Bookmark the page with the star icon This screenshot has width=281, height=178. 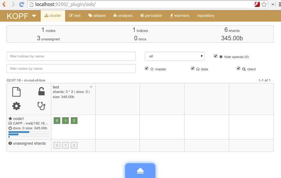coord(264,4)
